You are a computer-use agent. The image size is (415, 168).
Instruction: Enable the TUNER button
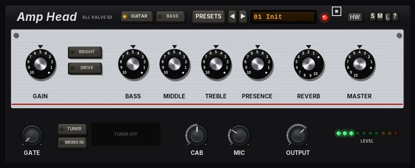[72, 129]
